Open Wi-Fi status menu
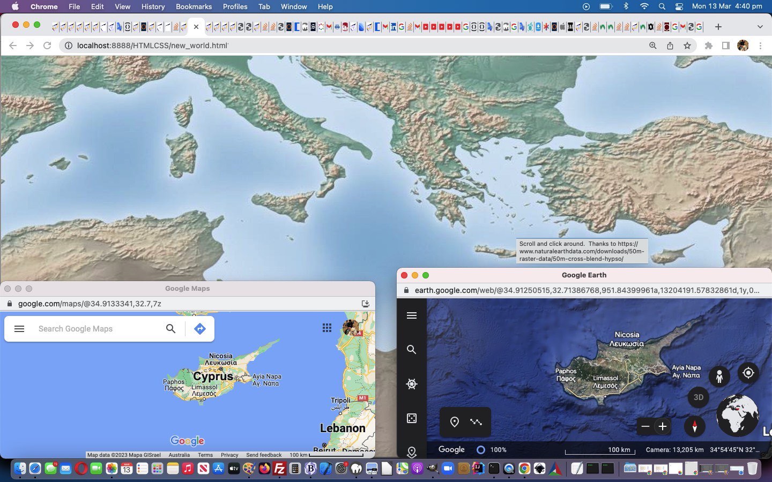The height and width of the screenshot is (482, 772). (644, 6)
